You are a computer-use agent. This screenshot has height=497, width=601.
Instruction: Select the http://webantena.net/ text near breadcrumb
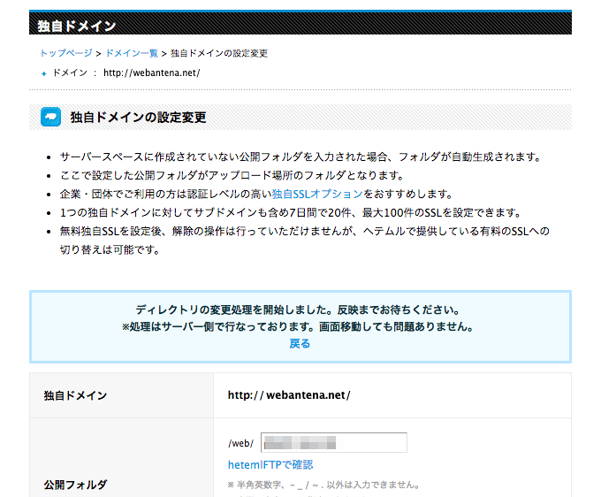[152, 73]
